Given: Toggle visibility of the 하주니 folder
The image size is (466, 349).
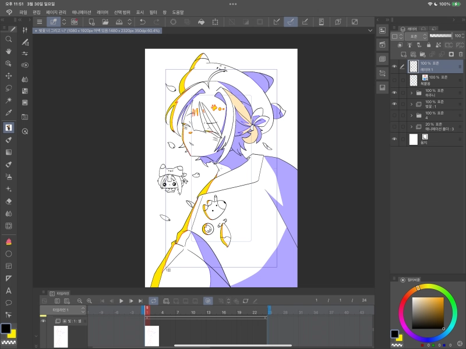Looking at the screenshot, I should point(394,92).
